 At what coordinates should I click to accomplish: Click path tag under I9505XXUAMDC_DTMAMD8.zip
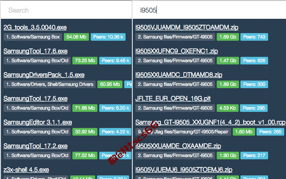coord(175,85)
